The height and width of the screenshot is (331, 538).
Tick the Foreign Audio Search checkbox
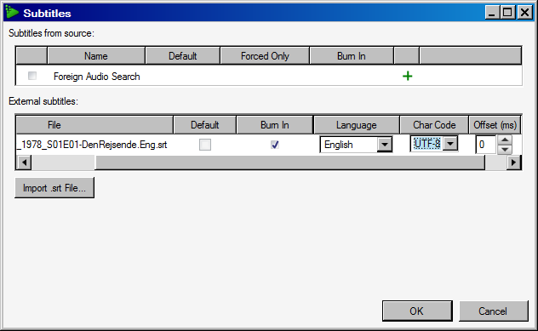pyautogui.click(x=32, y=76)
